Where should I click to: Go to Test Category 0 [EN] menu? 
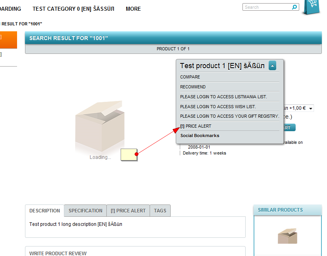coord(73,9)
